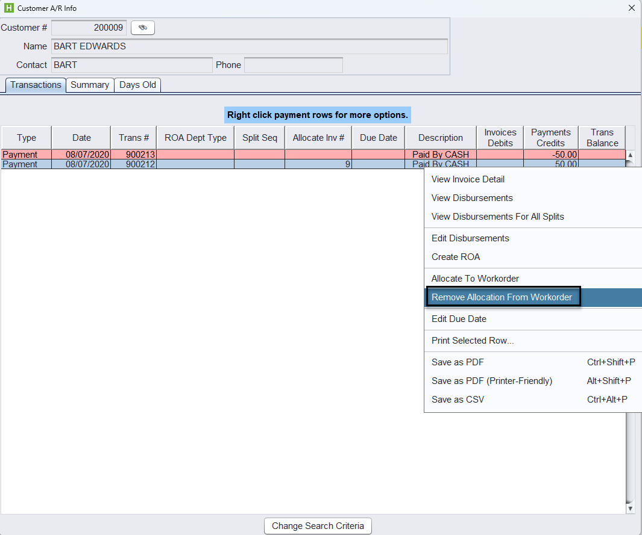Sort by the Trans # column header

pyautogui.click(x=133, y=138)
